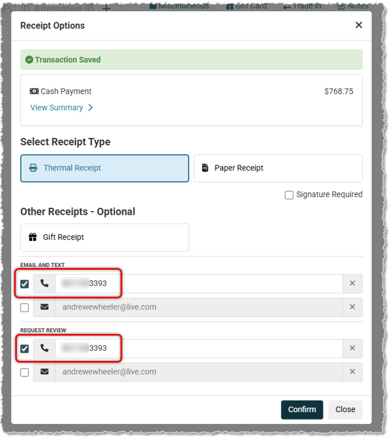Select the Thermal Receipt option
The image size is (392, 442).
click(104, 169)
